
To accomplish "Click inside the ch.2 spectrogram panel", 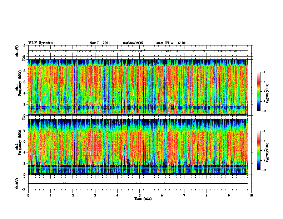I will pyautogui.click(x=138, y=147).
